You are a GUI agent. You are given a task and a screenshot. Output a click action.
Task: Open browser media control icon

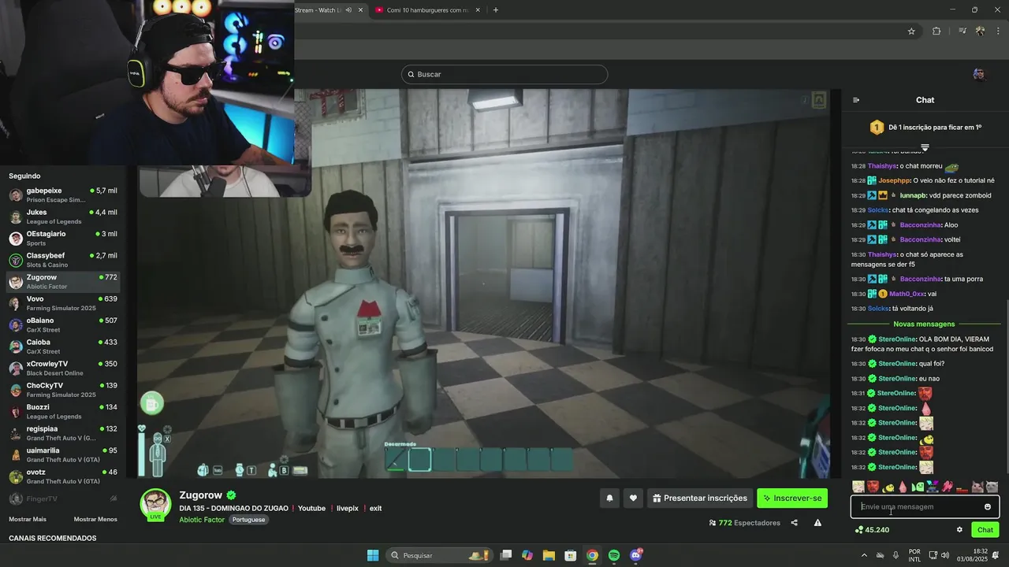962,31
